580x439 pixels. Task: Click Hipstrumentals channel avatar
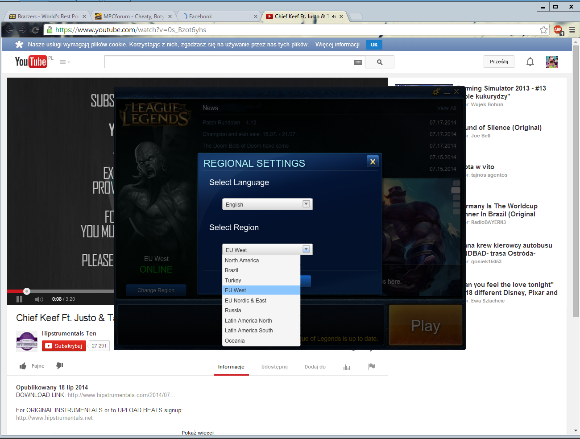[27, 341]
